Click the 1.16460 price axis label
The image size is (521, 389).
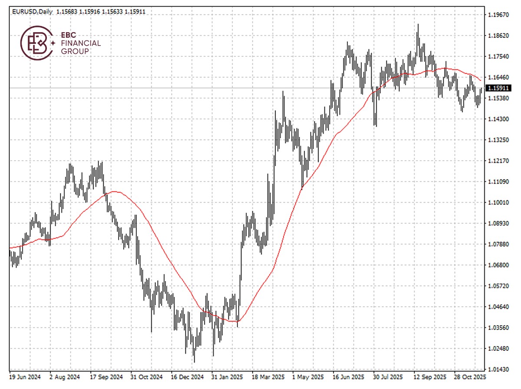[x=498, y=78]
